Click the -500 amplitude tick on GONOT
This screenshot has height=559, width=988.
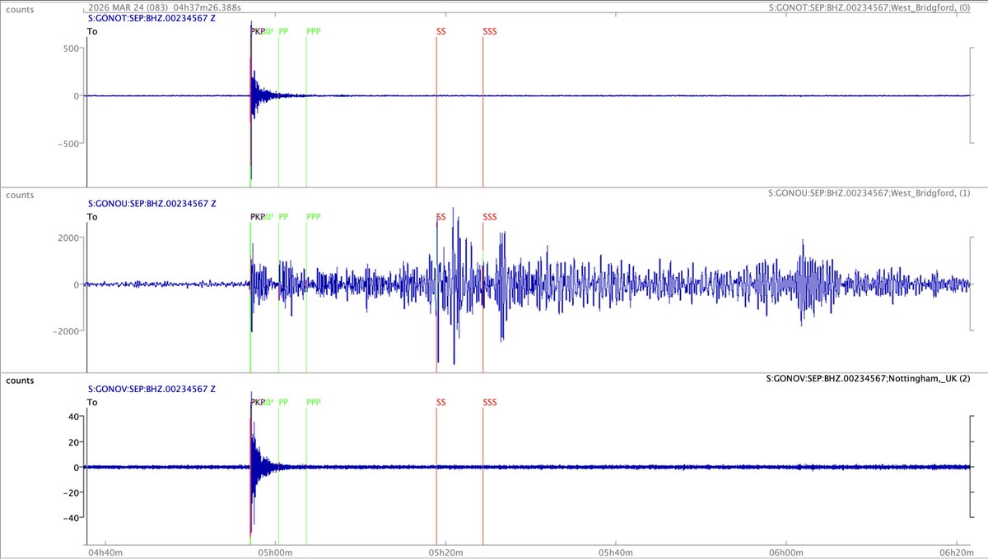(68, 144)
